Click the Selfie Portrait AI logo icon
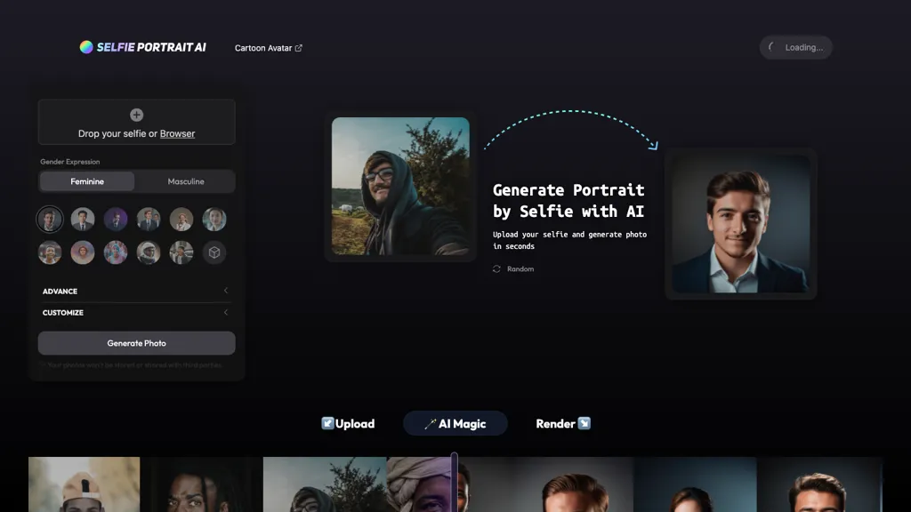Screen dimensions: 911x512 click(86, 47)
